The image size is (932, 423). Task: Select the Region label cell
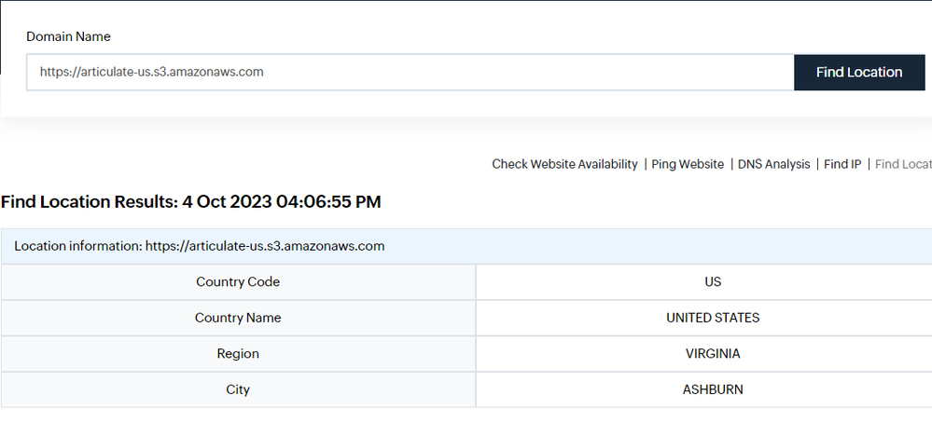(x=238, y=353)
